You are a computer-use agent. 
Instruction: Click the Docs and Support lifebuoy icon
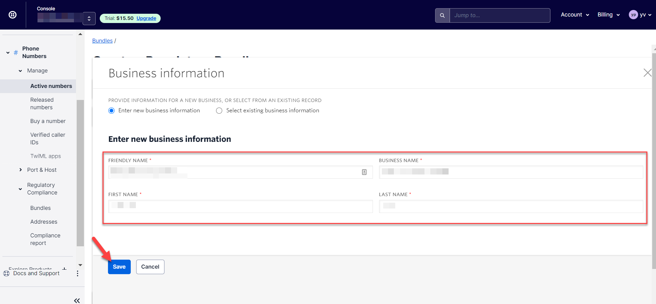point(7,273)
